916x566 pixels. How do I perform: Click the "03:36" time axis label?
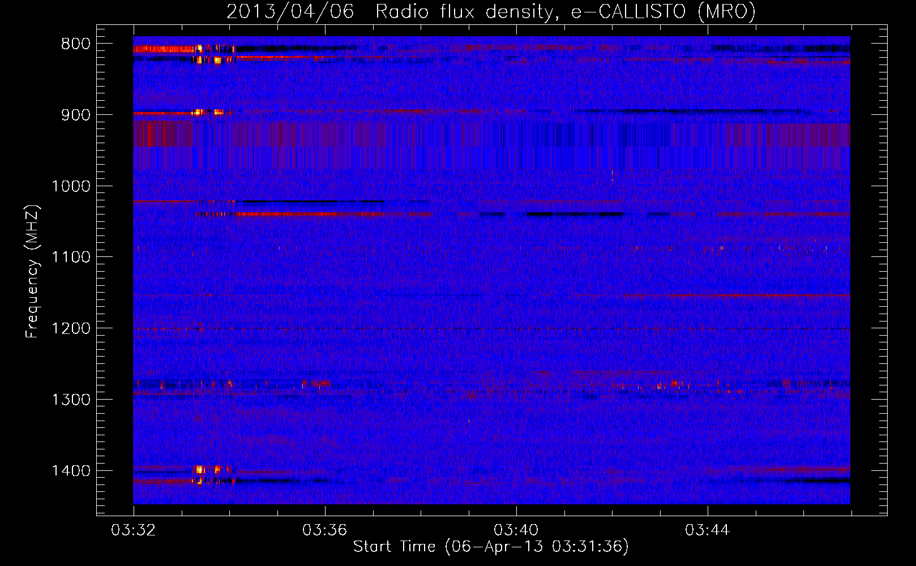[x=325, y=530]
